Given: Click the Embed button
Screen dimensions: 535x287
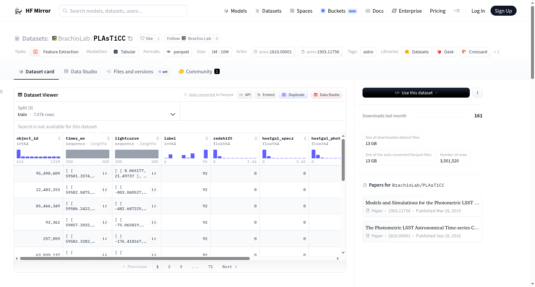Looking at the screenshot, I should click(x=265, y=95).
